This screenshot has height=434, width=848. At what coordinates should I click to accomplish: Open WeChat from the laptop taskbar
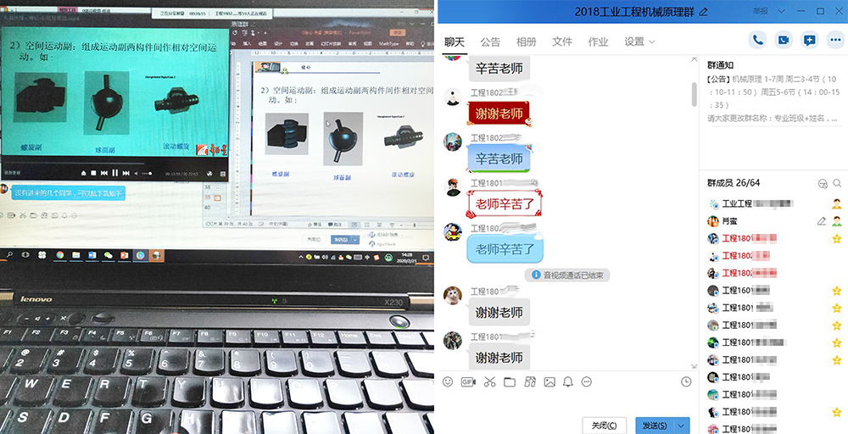point(109,254)
